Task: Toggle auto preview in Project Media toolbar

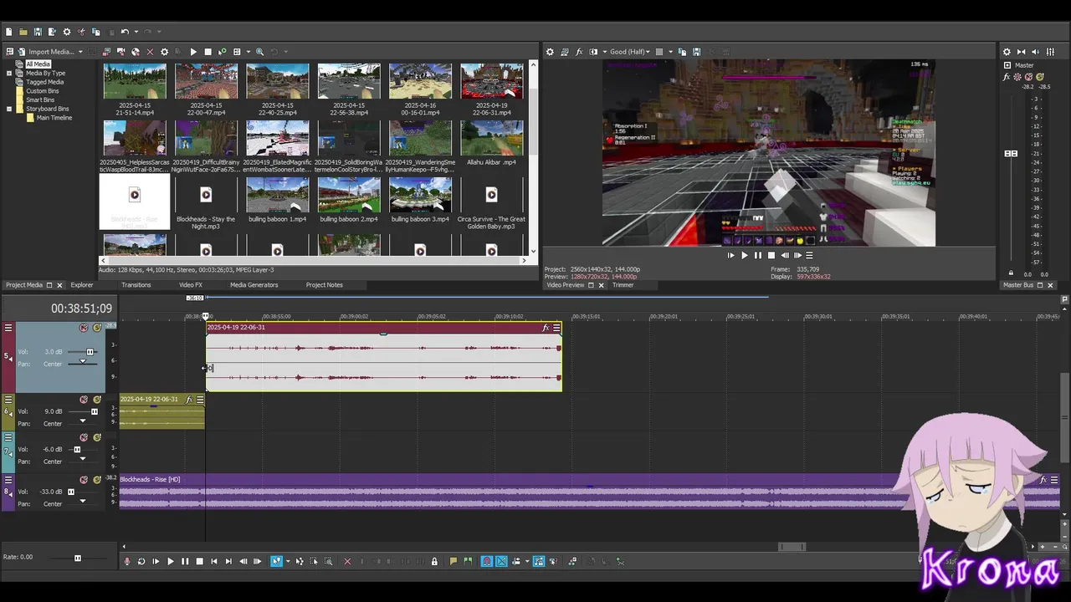Action: [x=222, y=52]
